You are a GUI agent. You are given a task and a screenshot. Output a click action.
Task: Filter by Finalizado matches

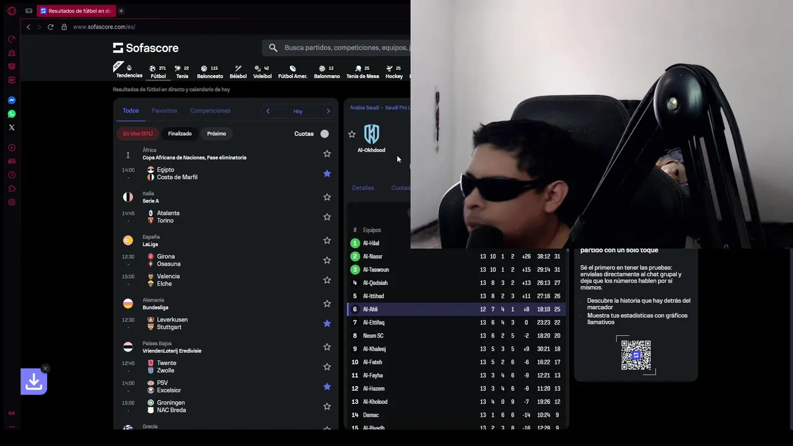click(180, 134)
